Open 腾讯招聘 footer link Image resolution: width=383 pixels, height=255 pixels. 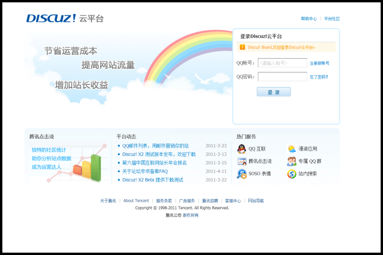pos(210,201)
